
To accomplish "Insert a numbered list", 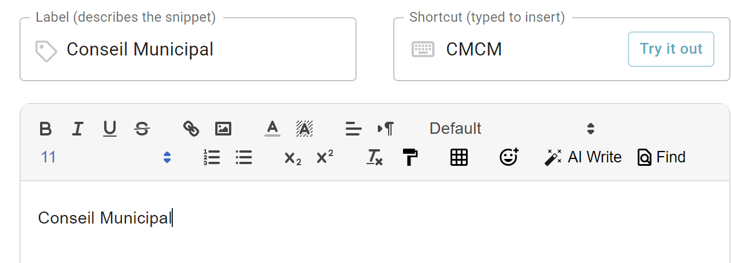I will click(x=212, y=157).
